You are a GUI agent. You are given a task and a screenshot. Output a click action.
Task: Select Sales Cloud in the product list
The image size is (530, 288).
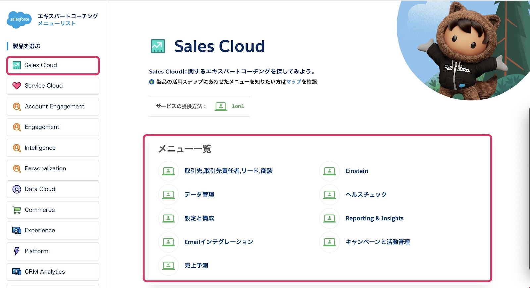[53, 66]
